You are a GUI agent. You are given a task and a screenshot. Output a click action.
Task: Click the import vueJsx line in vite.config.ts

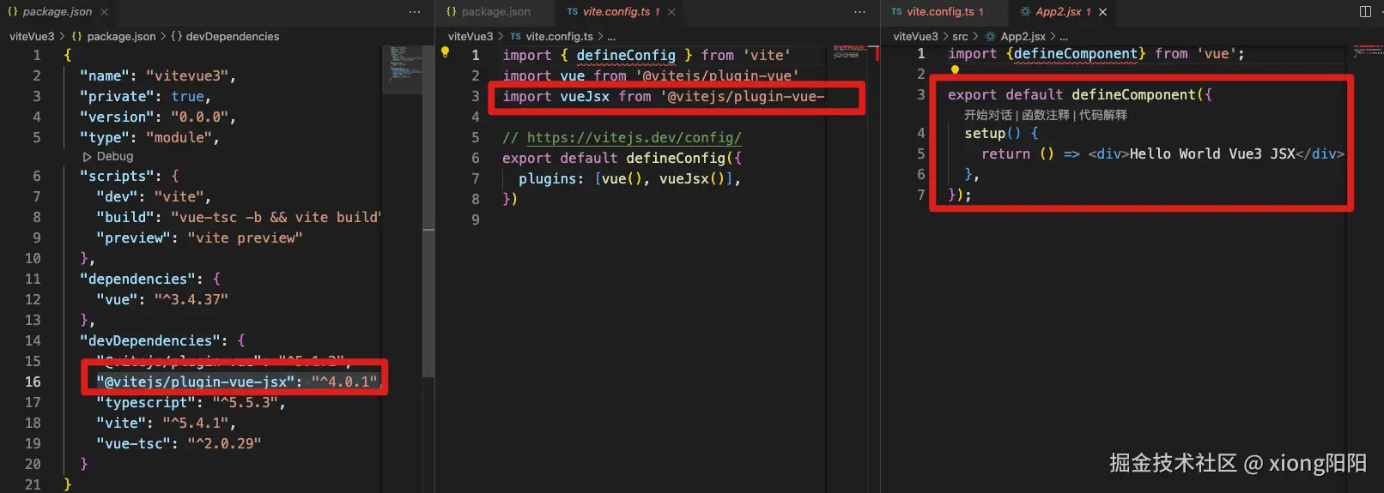pyautogui.click(x=664, y=96)
